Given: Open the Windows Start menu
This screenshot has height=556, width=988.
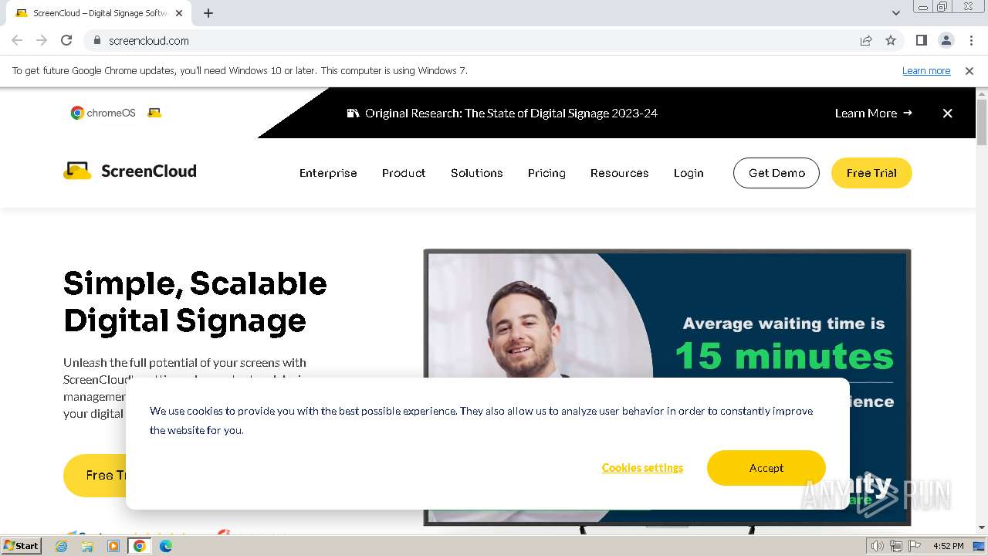Looking at the screenshot, I should pyautogui.click(x=21, y=545).
